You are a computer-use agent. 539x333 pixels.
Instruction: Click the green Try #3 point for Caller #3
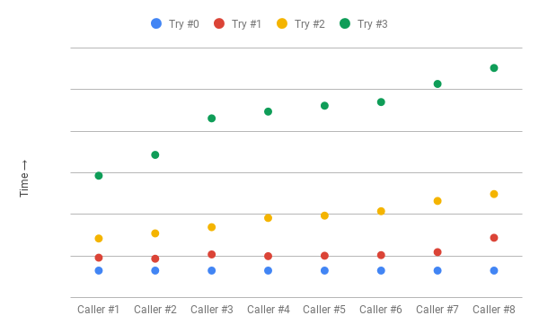[x=212, y=118]
